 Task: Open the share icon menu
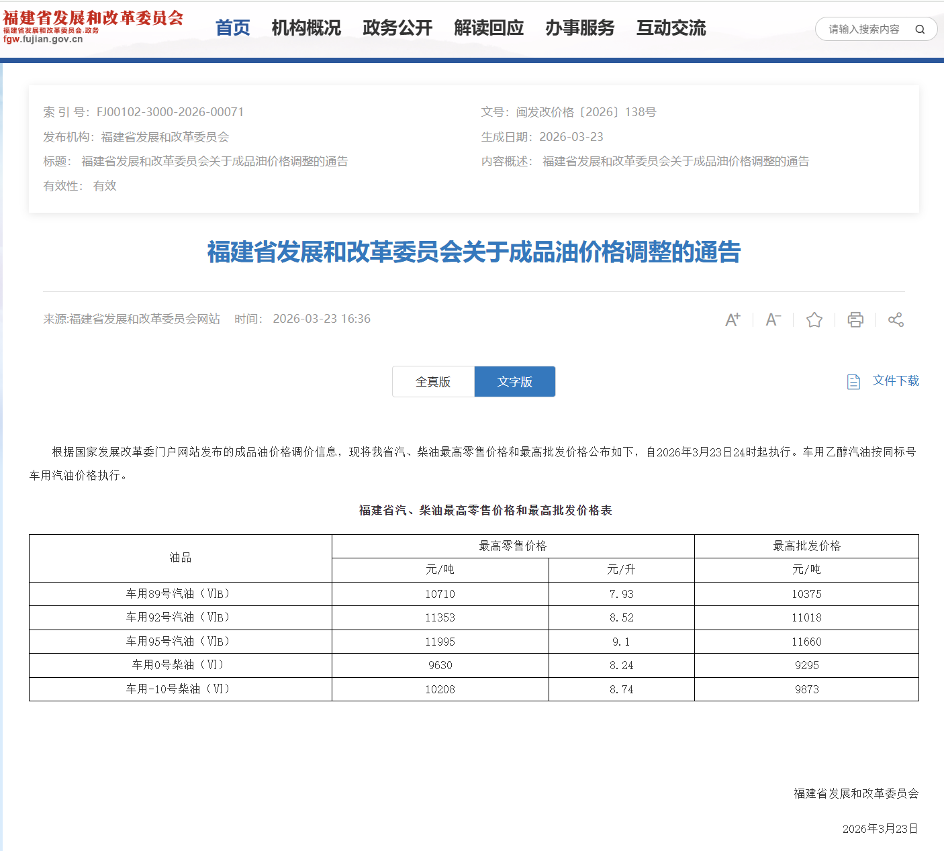pos(896,319)
